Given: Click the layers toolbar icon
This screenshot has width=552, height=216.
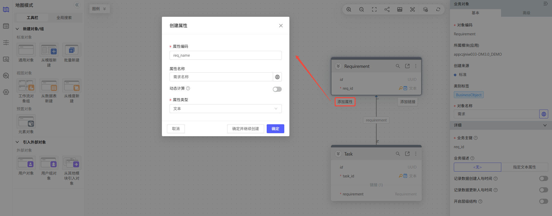Looking at the screenshot, I should point(425,9).
